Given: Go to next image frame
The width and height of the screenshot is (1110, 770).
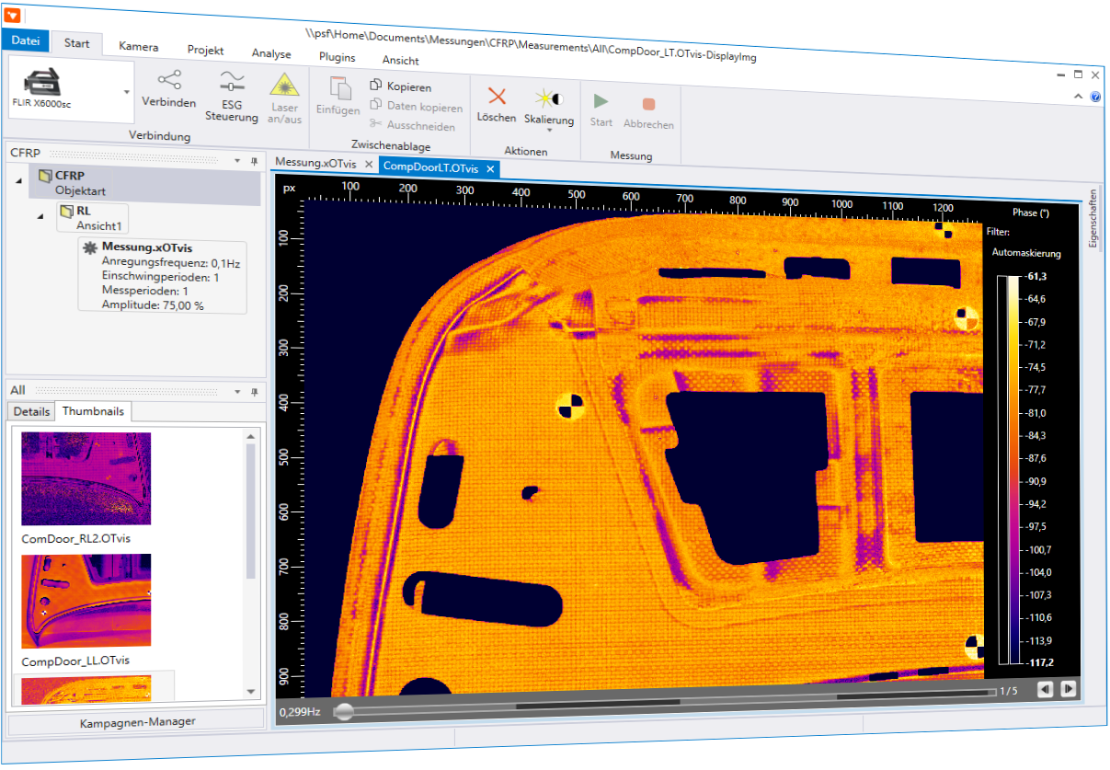Looking at the screenshot, I should pyautogui.click(x=1069, y=687).
